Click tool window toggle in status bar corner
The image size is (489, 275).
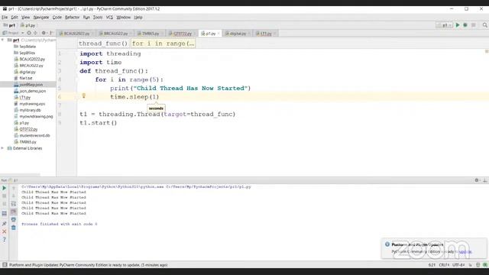click(5, 265)
